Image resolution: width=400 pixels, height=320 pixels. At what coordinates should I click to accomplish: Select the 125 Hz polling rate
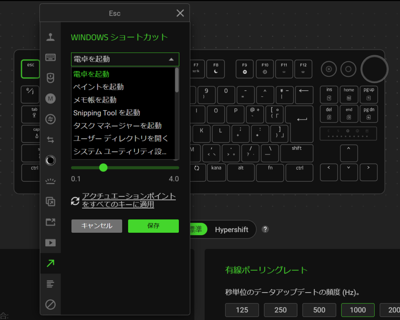click(242, 310)
